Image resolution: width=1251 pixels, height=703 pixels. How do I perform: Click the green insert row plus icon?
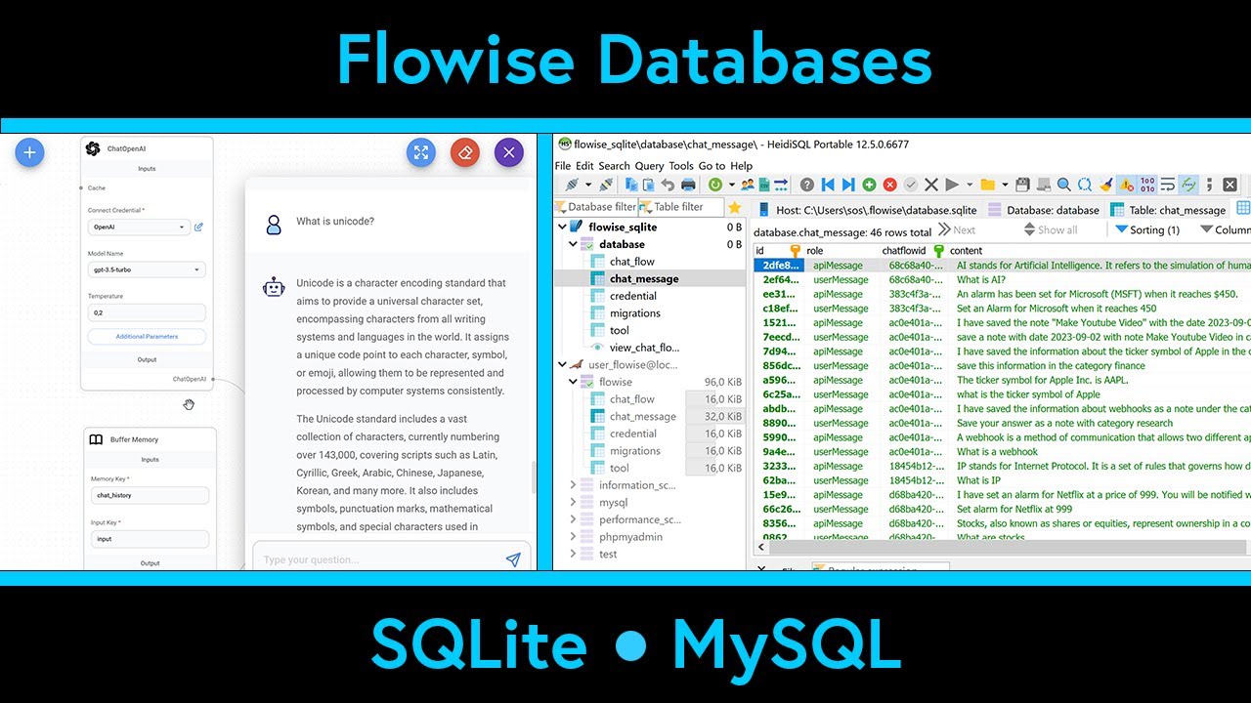[869, 185]
